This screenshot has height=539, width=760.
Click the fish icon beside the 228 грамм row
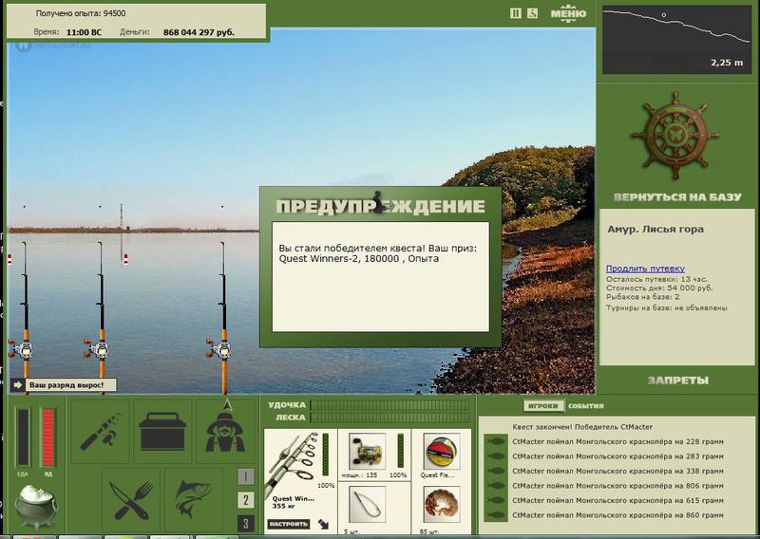pyautogui.click(x=496, y=441)
